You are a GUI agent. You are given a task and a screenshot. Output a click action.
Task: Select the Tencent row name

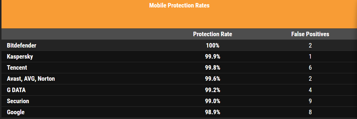17,68
